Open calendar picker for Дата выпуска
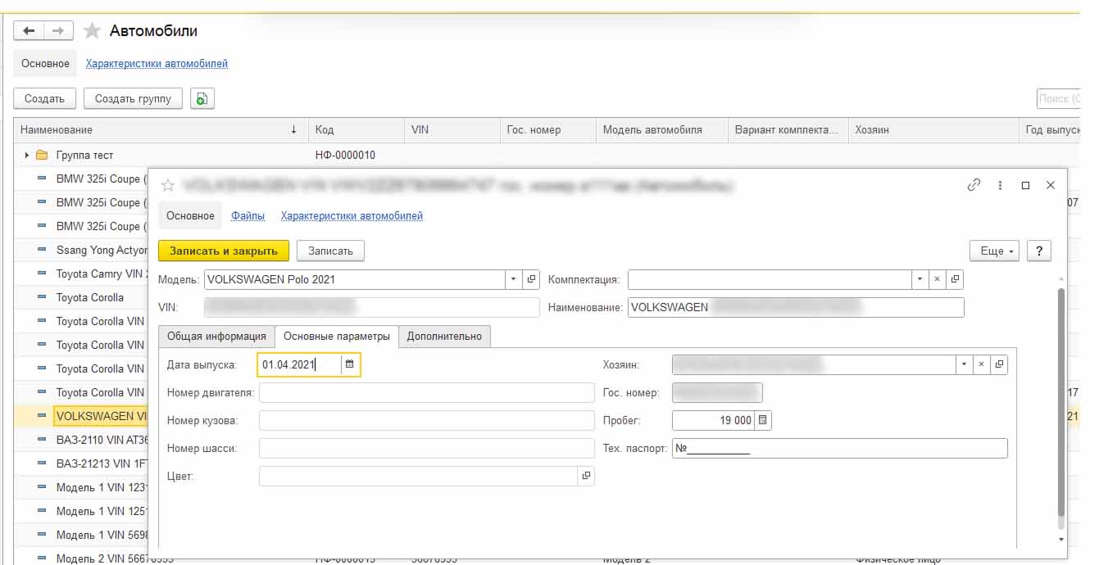This screenshot has width=1099, height=565. click(350, 365)
